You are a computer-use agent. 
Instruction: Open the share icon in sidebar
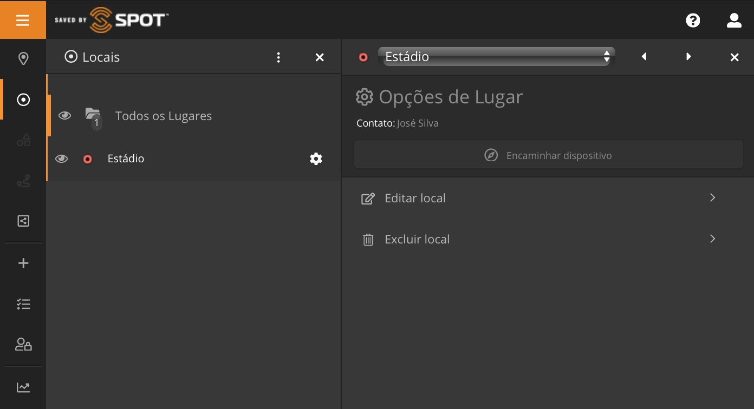coord(23,221)
